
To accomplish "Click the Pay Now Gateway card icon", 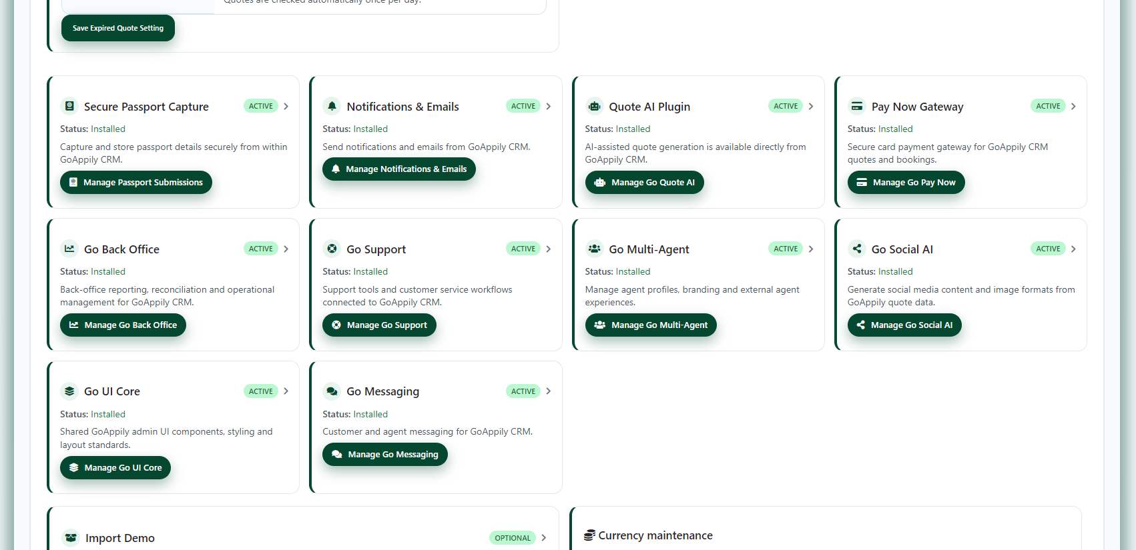I will tap(857, 106).
